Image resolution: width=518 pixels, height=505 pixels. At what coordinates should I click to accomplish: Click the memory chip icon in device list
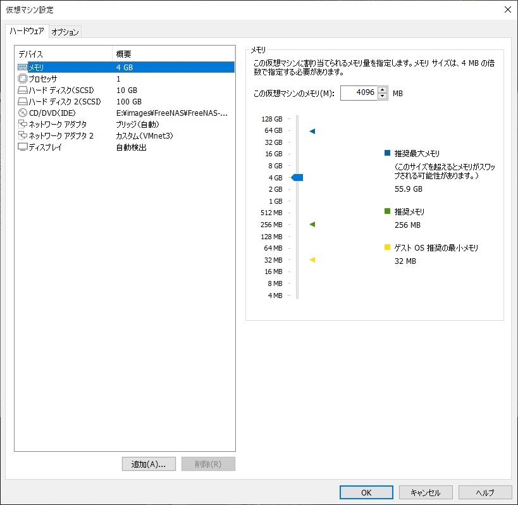coord(23,68)
